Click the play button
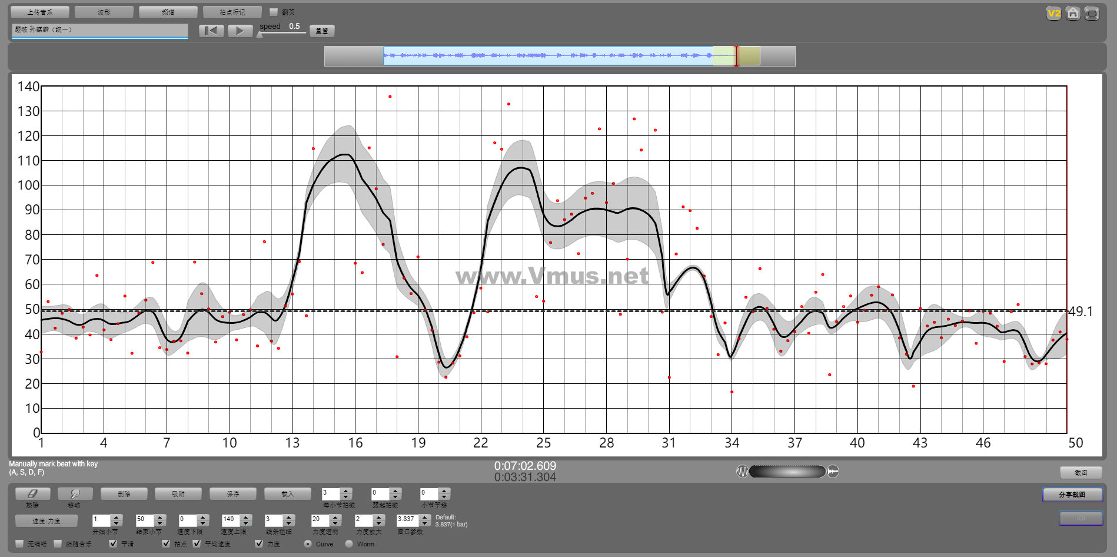This screenshot has height=557, width=1117. click(240, 31)
